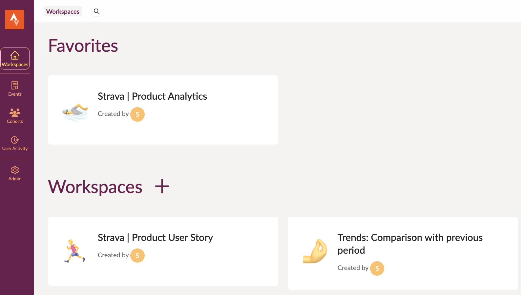The width and height of the screenshot is (521, 295).
Task: Click creator avatar on Trends card
Action: point(377,268)
